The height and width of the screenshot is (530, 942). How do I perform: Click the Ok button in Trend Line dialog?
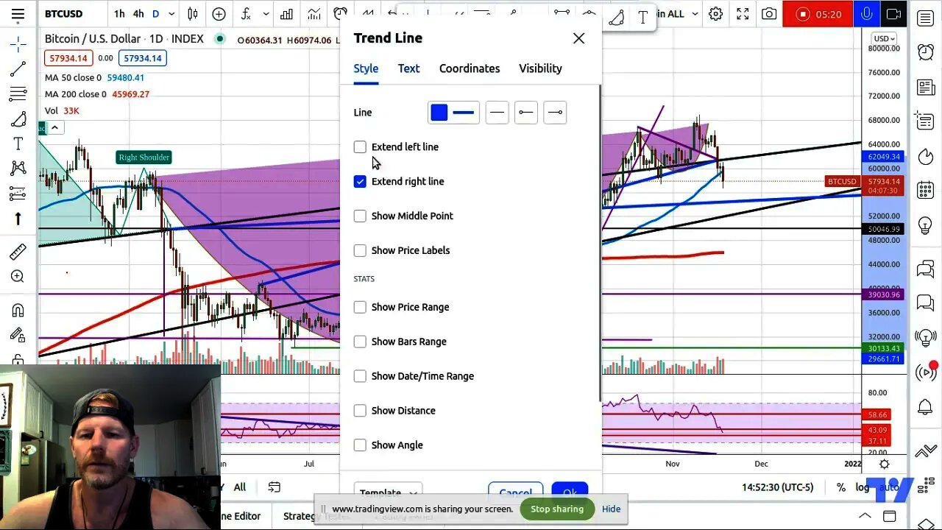(570, 492)
